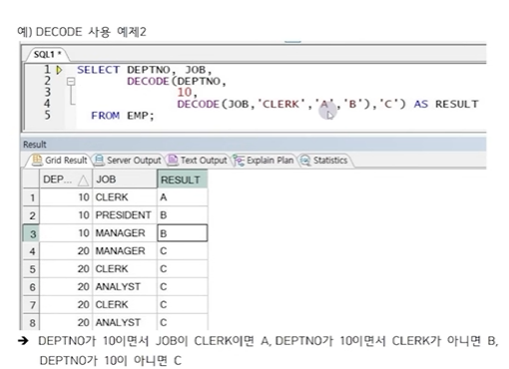The image size is (509, 369).
Task: Open the Server Output tab
Action: [x=128, y=161]
